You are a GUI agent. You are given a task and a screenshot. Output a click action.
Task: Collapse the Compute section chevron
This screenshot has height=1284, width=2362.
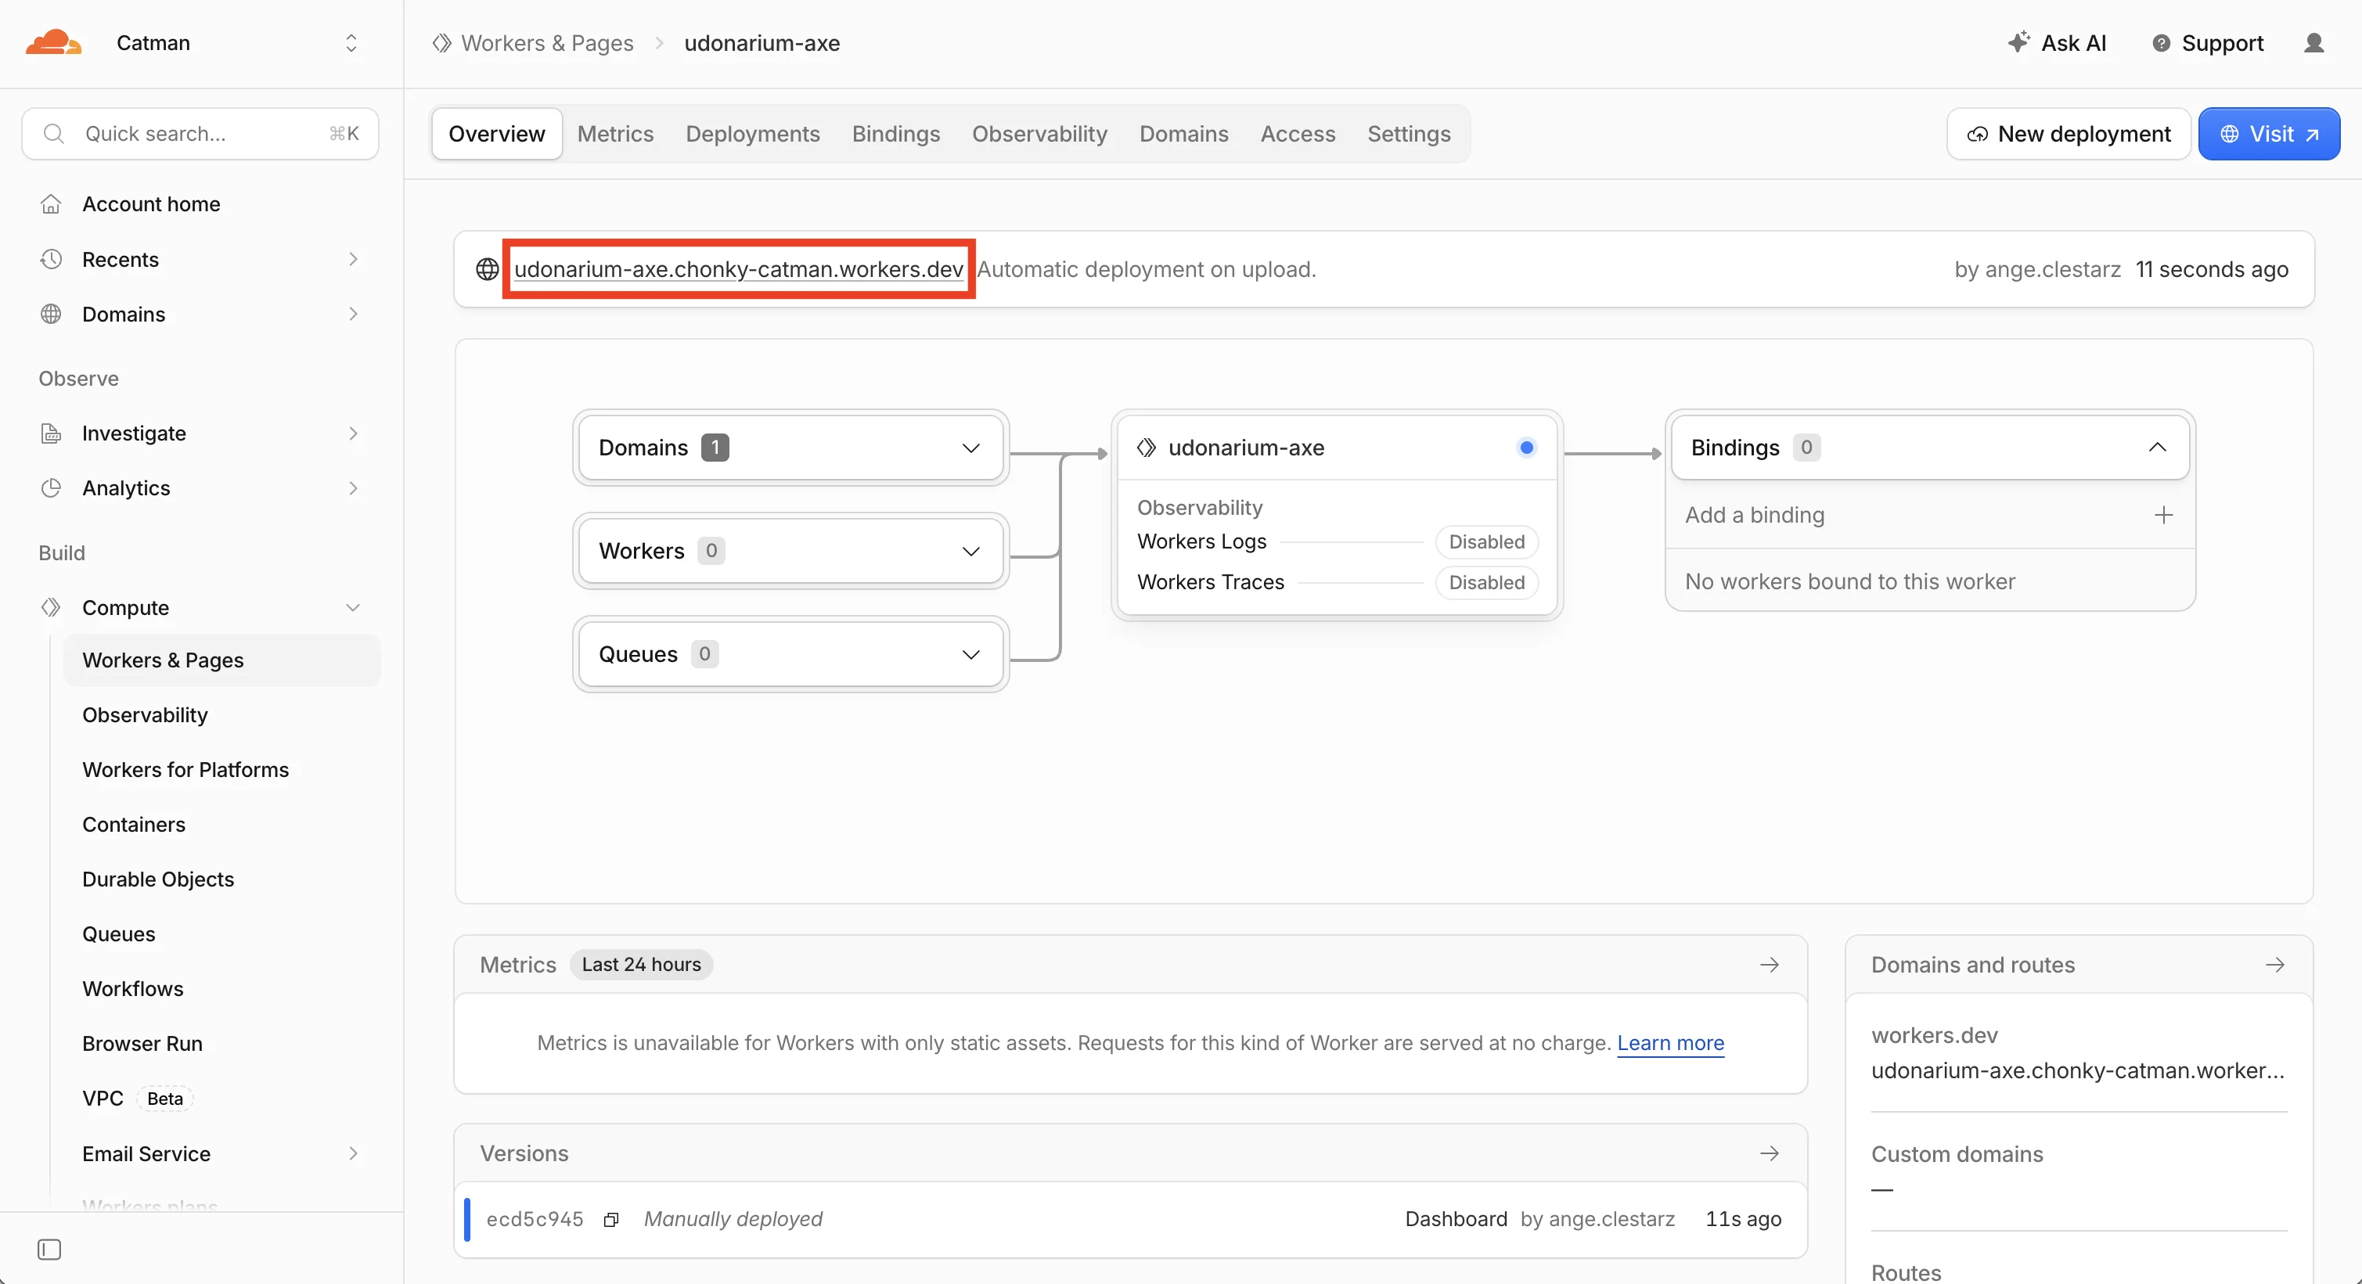353,608
